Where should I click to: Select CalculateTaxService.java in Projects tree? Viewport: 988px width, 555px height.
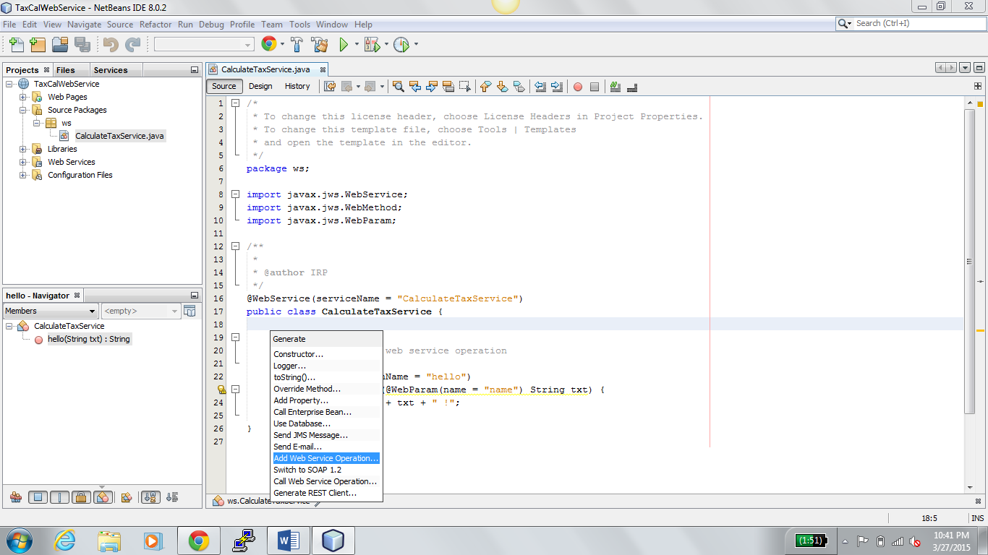click(120, 136)
